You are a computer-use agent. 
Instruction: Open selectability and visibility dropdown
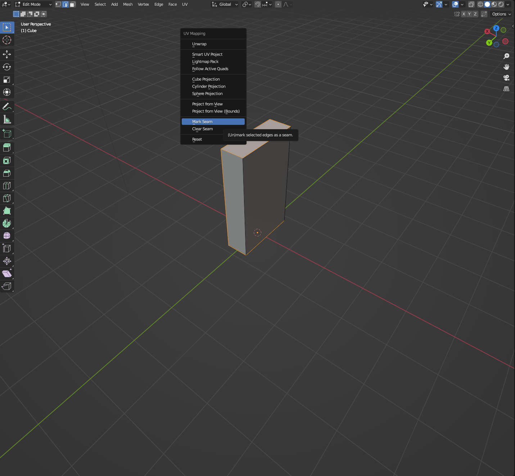coord(428,4)
